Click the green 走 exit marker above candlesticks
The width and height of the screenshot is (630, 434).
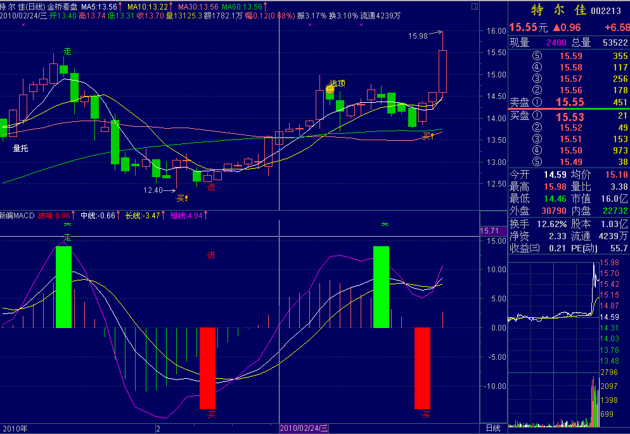point(67,51)
